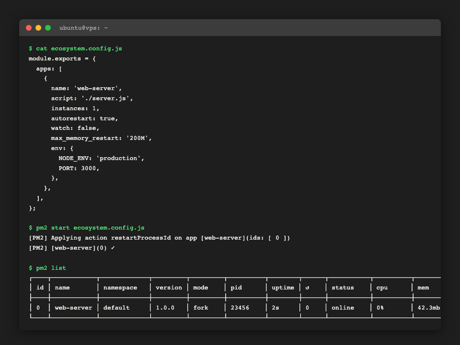Click the 'pid' table header
Image resolution: width=460 pixels, height=345 pixels.
(x=236, y=288)
